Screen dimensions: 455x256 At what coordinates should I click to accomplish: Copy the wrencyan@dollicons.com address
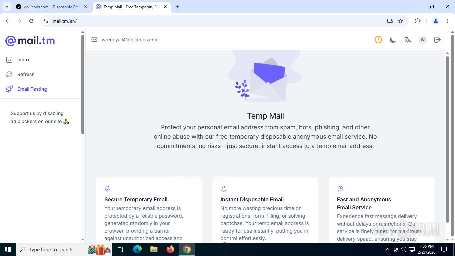click(130, 40)
